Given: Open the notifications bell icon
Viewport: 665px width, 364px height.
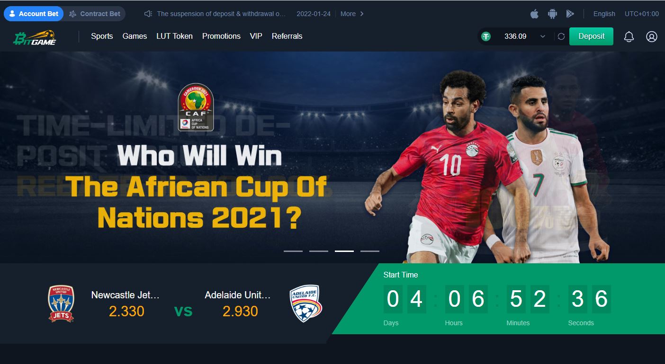Looking at the screenshot, I should coord(629,36).
